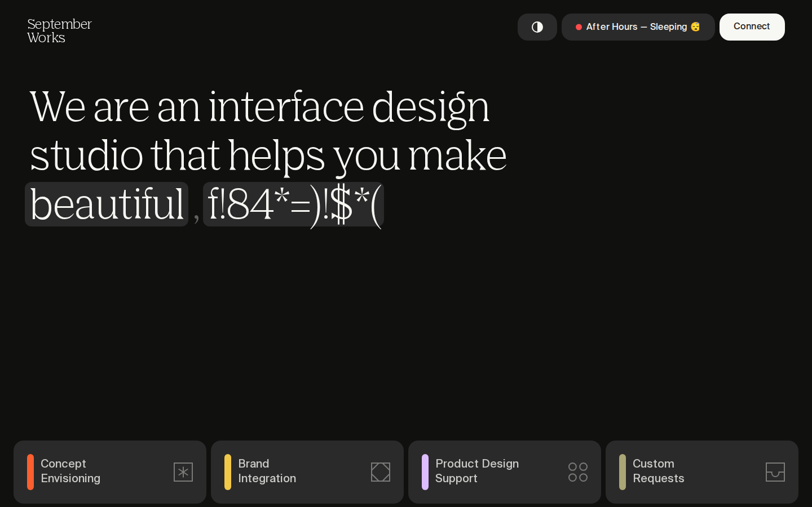
Task: Click the sleeping face emoji in status
Action: click(x=695, y=27)
